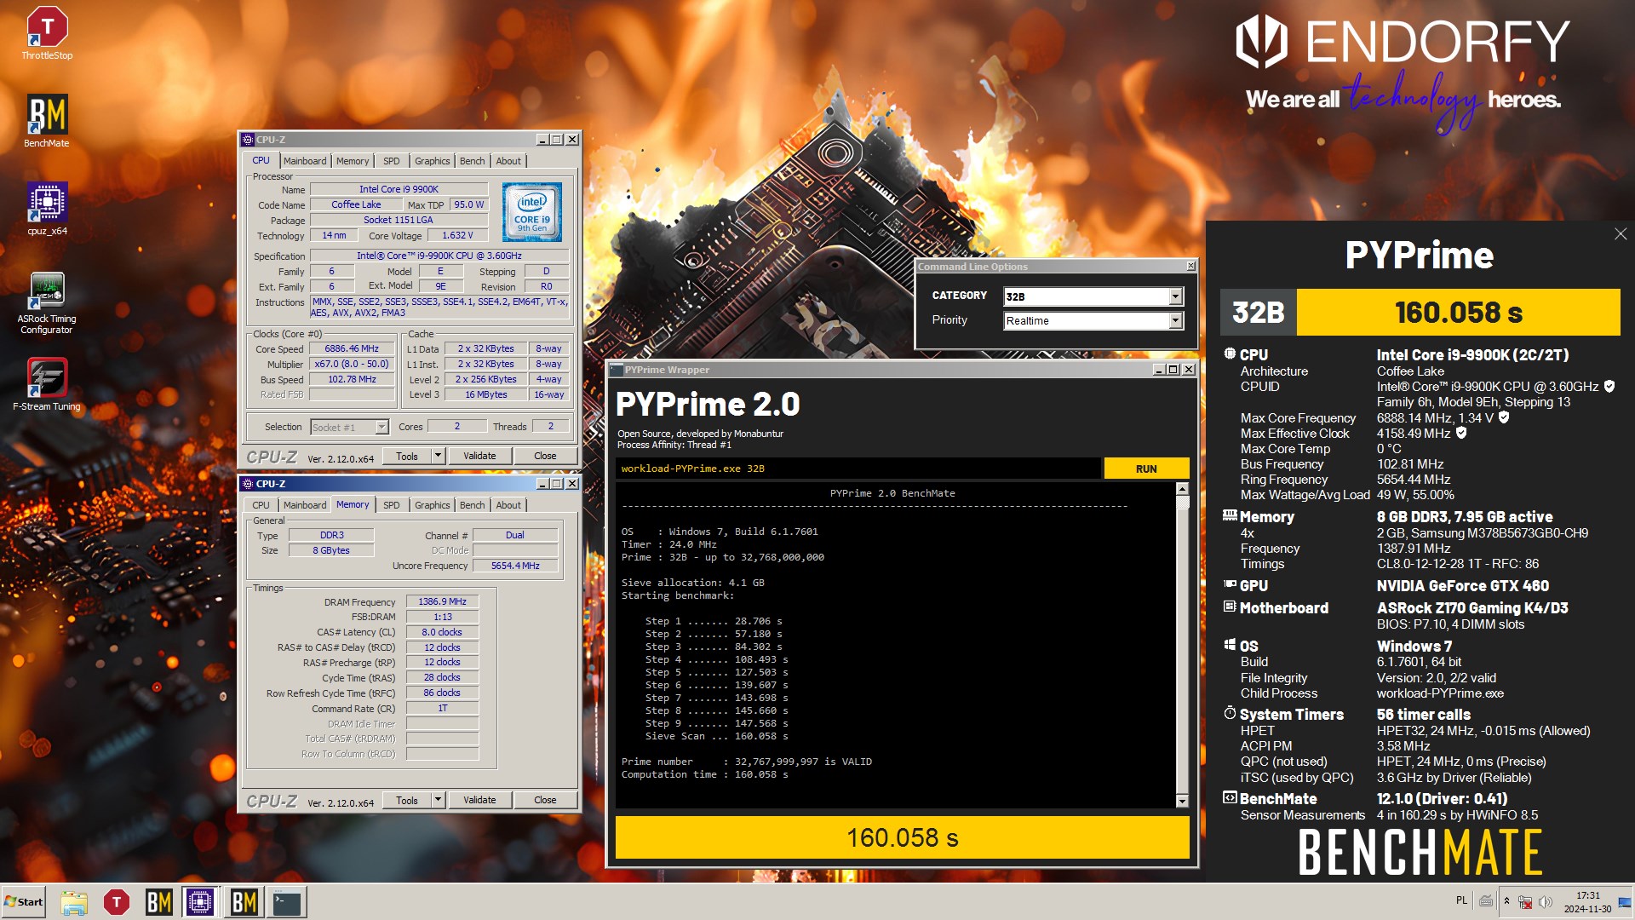Click the OS Windows icon in BenchMate
The image size is (1635, 920).
tap(1230, 645)
